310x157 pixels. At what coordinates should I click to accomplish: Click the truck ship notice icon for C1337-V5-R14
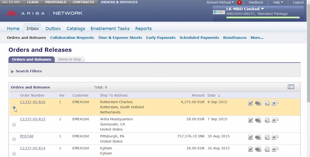pos(258,149)
